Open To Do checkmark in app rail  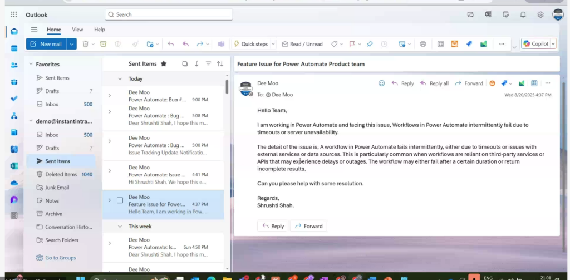[x=14, y=99]
